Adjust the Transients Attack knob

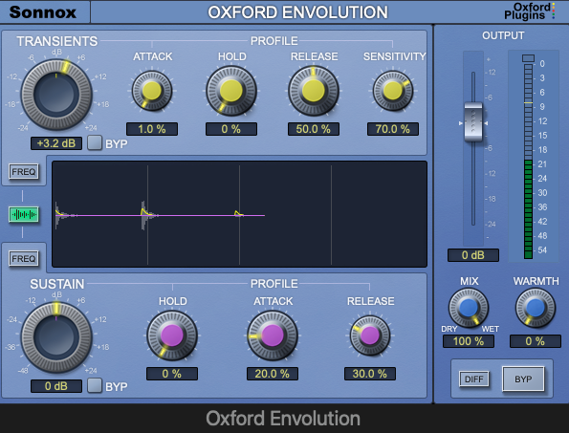click(152, 90)
